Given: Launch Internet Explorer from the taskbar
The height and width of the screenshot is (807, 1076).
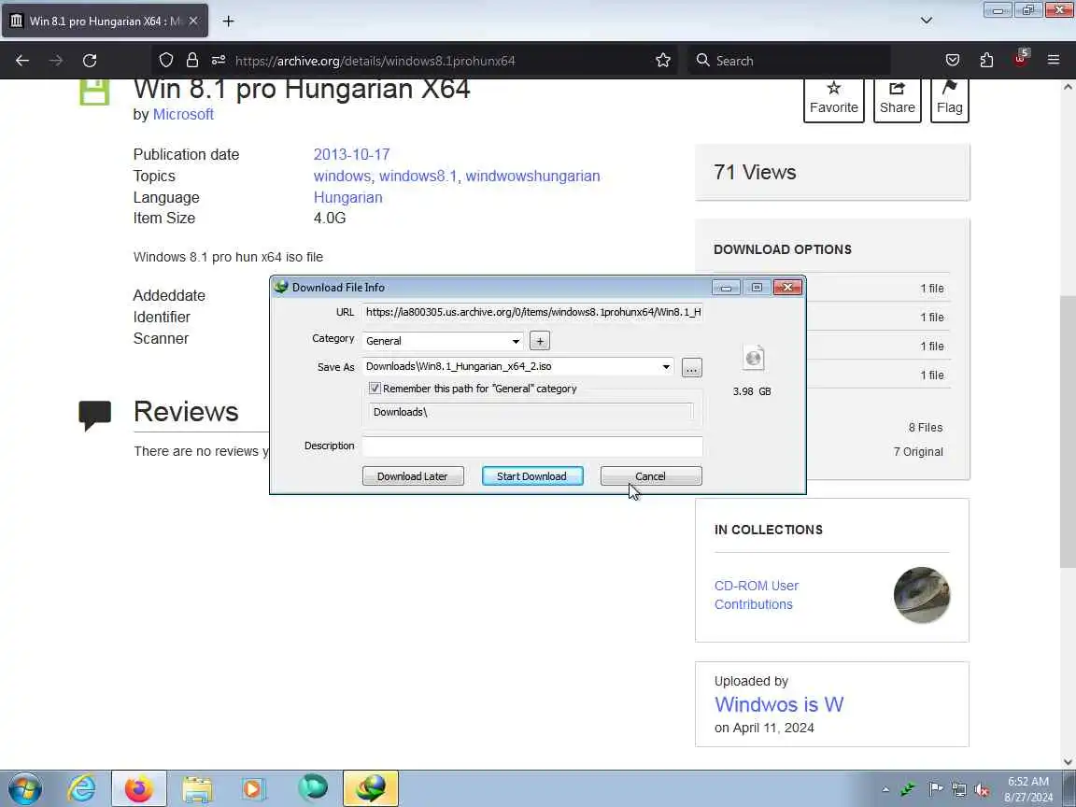Looking at the screenshot, I should point(81,788).
